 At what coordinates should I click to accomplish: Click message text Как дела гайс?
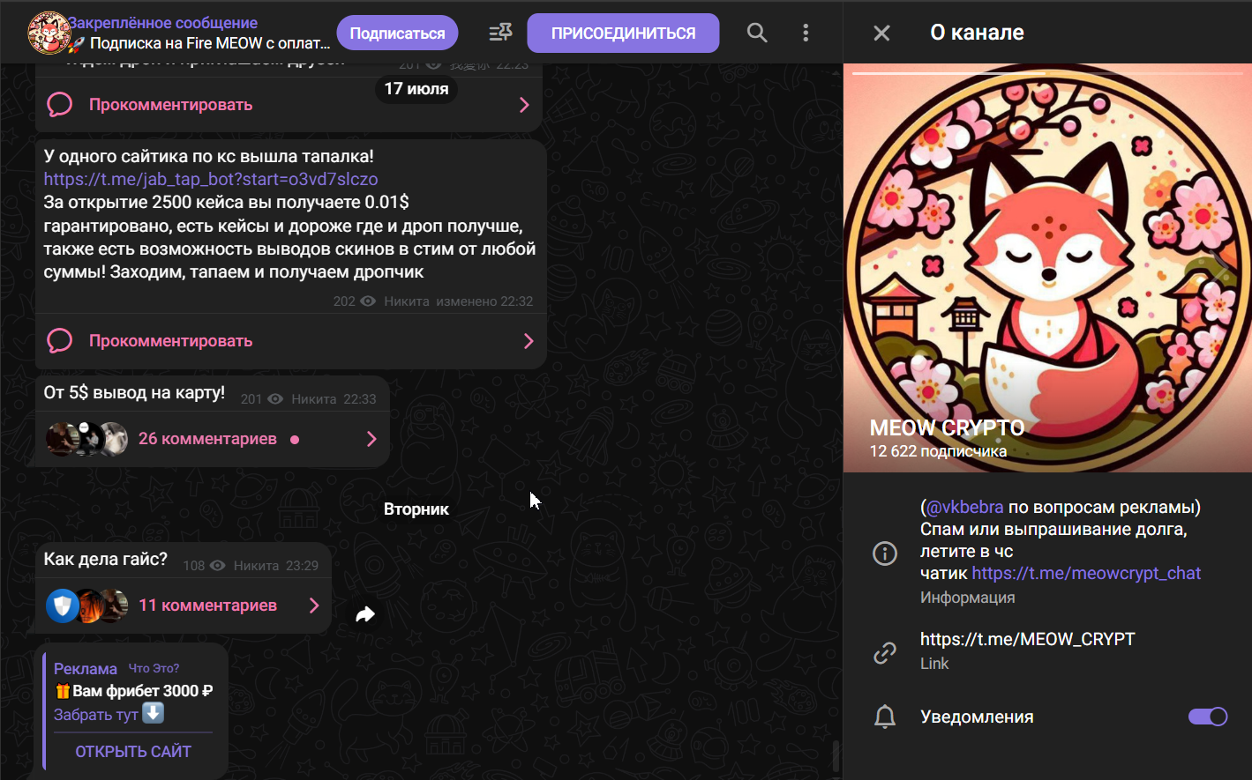[105, 559]
